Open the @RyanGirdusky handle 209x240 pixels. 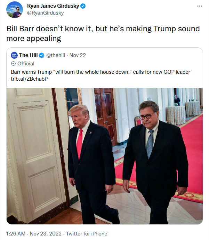[x=45, y=13]
